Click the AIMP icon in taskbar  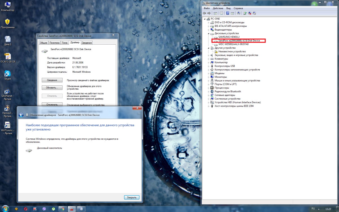[16, 209]
